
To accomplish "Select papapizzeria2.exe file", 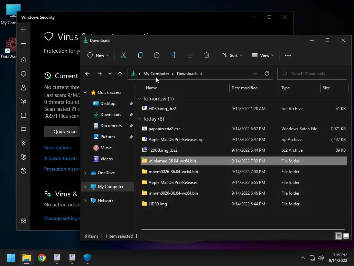I will [x=244, y=129].
